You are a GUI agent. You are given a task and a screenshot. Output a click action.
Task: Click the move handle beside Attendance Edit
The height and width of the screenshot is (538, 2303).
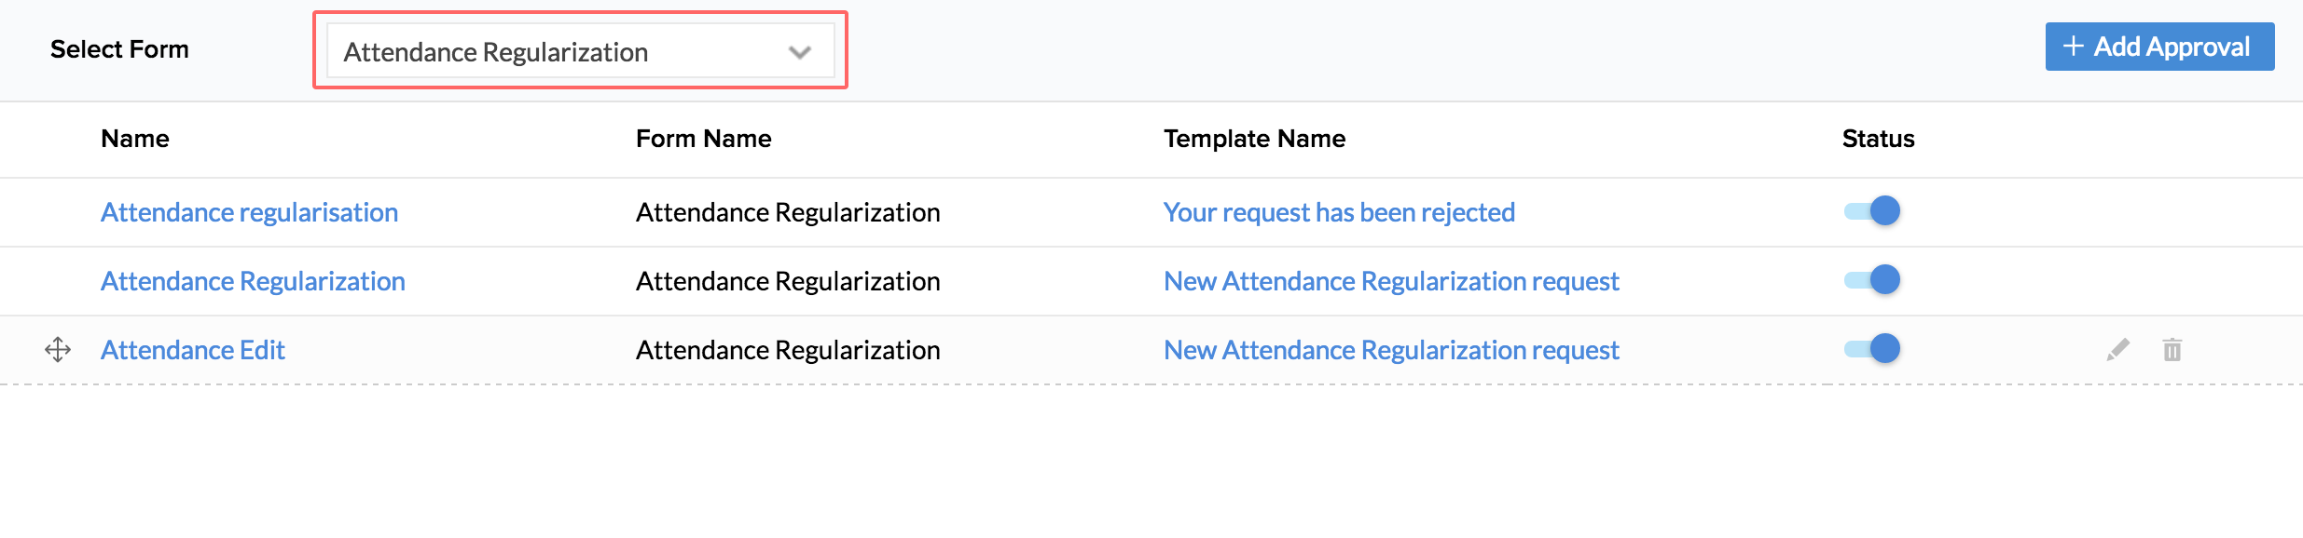58,350
